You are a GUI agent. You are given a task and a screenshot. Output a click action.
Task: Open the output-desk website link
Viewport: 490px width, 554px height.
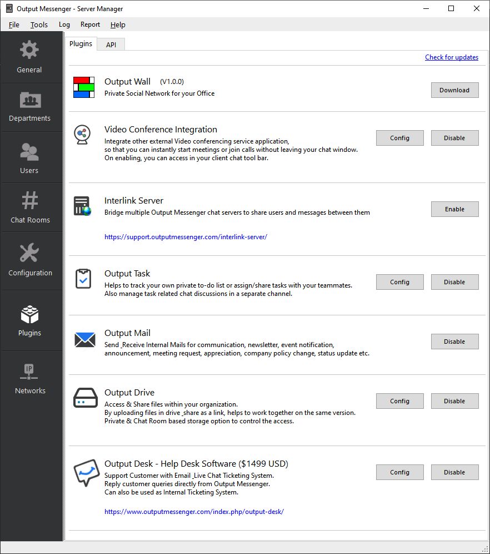click(194, 512)
